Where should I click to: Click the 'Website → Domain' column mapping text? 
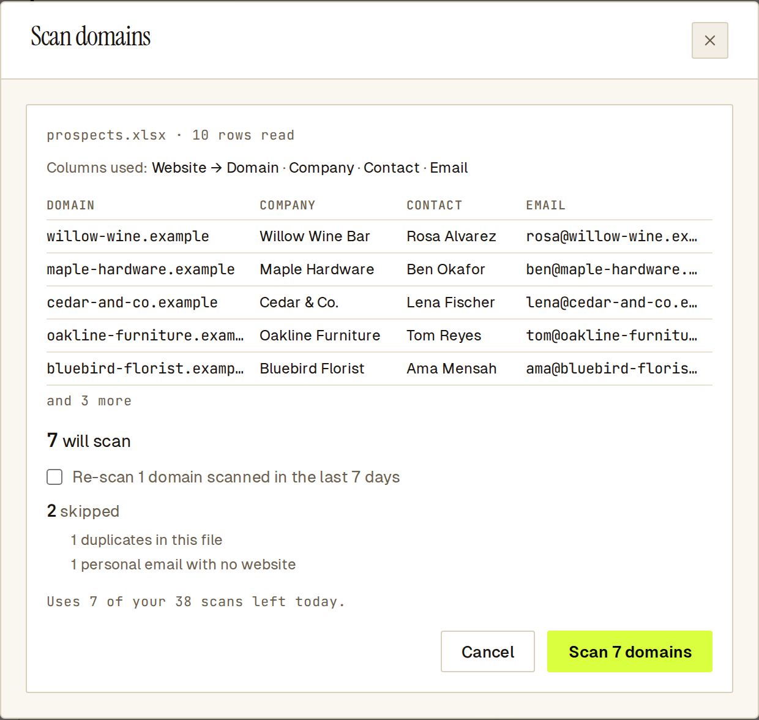pyautogui.click(x=215, y=168)
